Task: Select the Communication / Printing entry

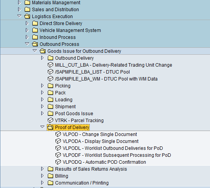Action: click(x=82, y=183)
